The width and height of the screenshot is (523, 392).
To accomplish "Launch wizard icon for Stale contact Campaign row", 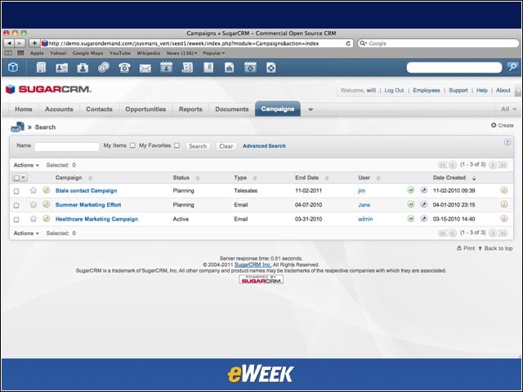I will [x=424, y=190].
